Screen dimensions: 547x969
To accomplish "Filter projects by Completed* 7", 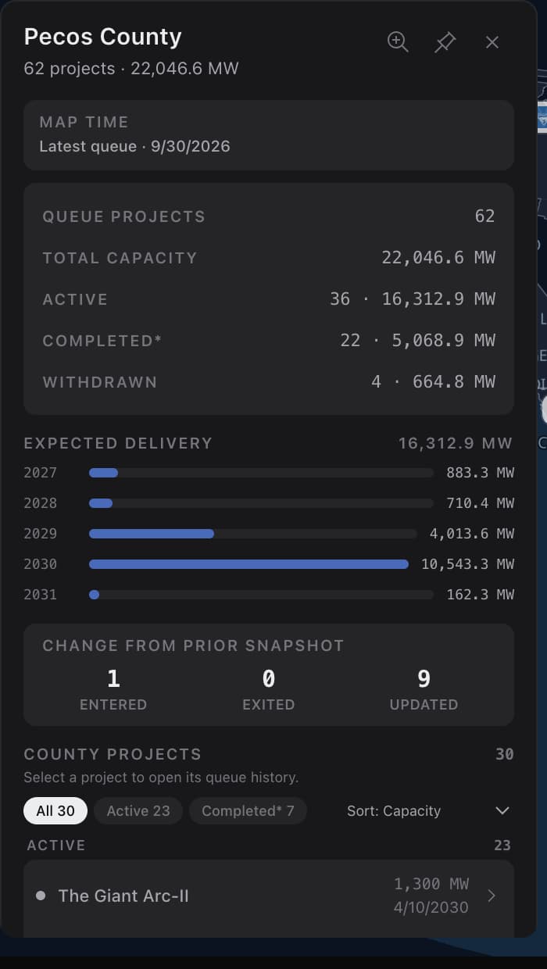I will tap(248, 810).
